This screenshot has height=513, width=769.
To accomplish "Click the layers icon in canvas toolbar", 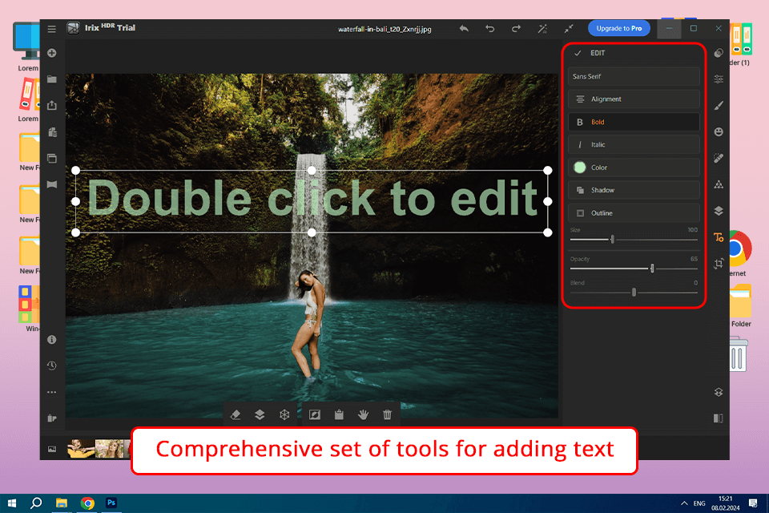I will [x=260, y=415].
